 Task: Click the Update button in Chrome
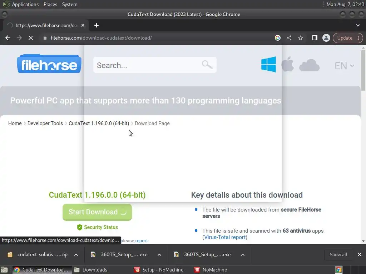point(345,38)
